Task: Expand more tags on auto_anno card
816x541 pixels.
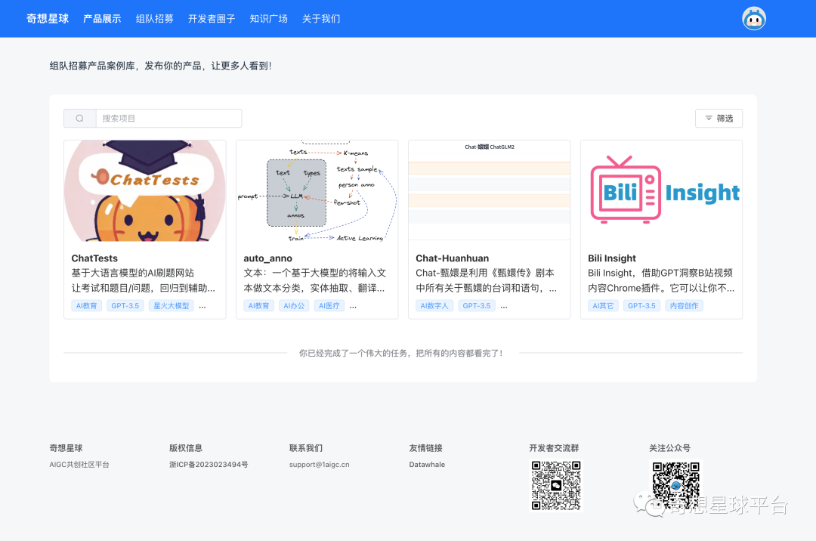Action: [354, 307]
